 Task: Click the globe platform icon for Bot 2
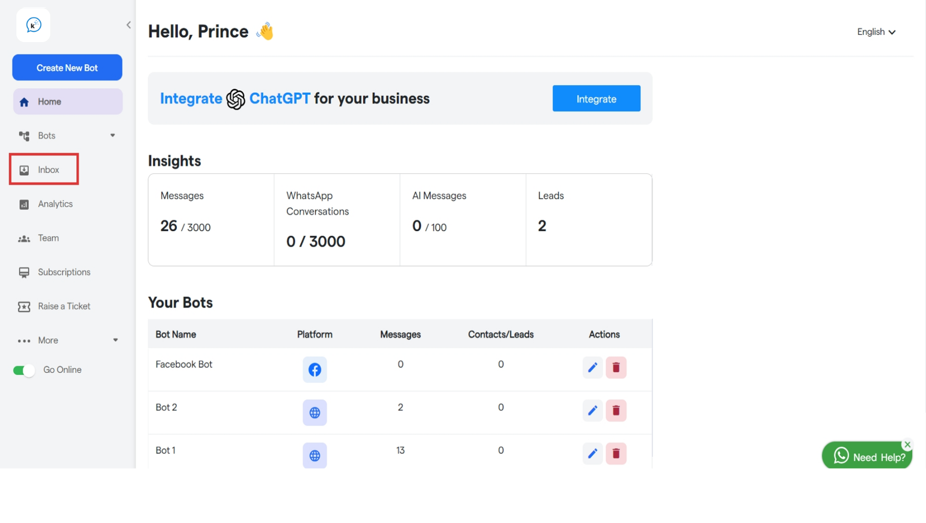pos(314,413)
